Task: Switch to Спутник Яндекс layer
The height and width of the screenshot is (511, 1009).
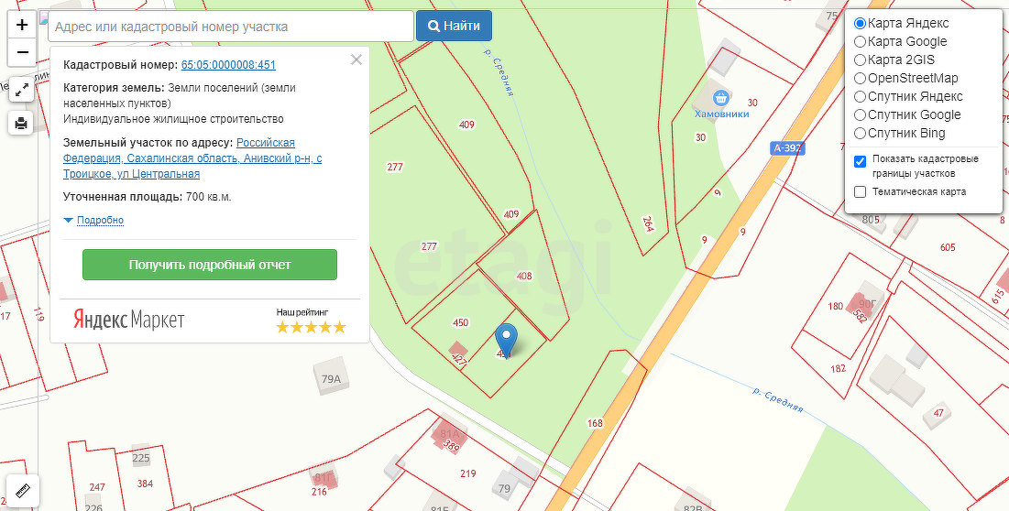Action: click(860, 96)
